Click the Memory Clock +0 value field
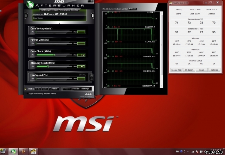The width and height of the screenshot is (225, 155). (81, 66)
